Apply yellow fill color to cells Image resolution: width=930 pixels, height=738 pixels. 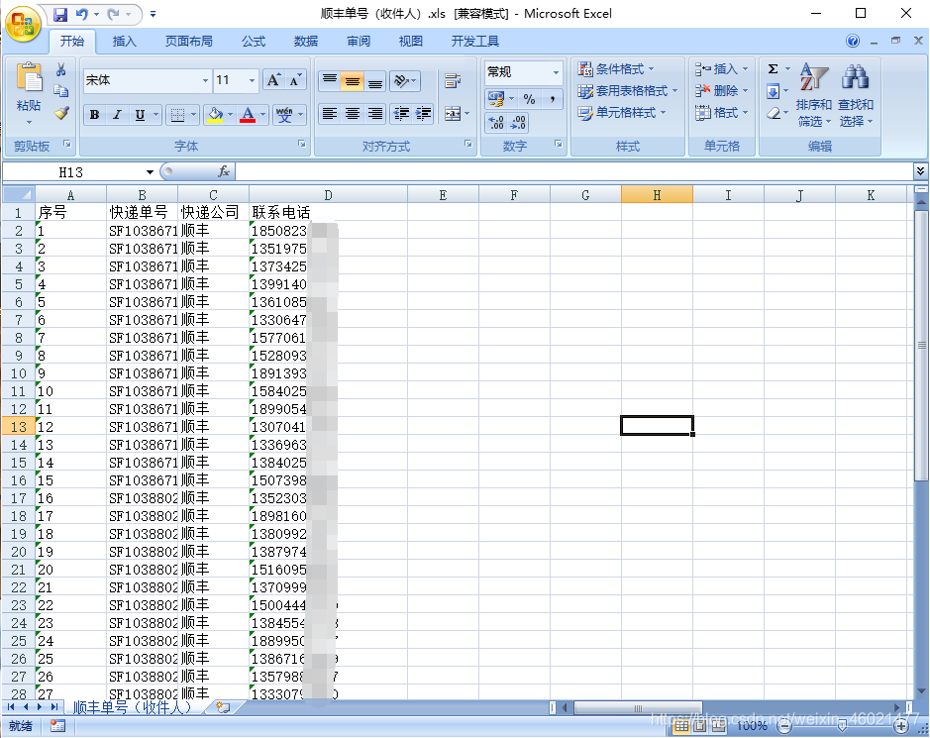(215, 115)
